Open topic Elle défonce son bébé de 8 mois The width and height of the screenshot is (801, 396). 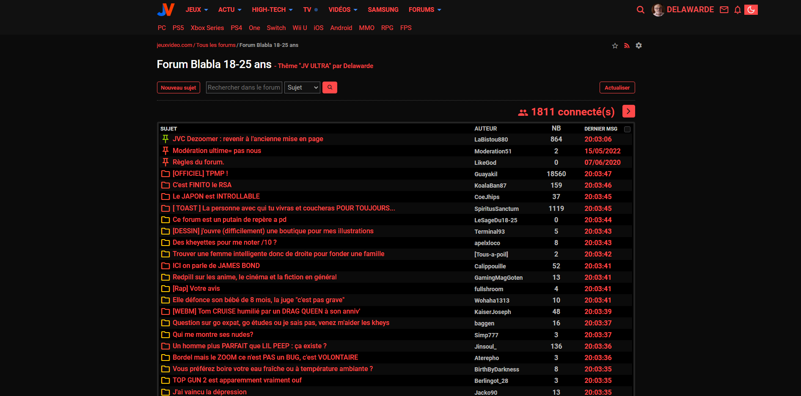tap(259, 300)
